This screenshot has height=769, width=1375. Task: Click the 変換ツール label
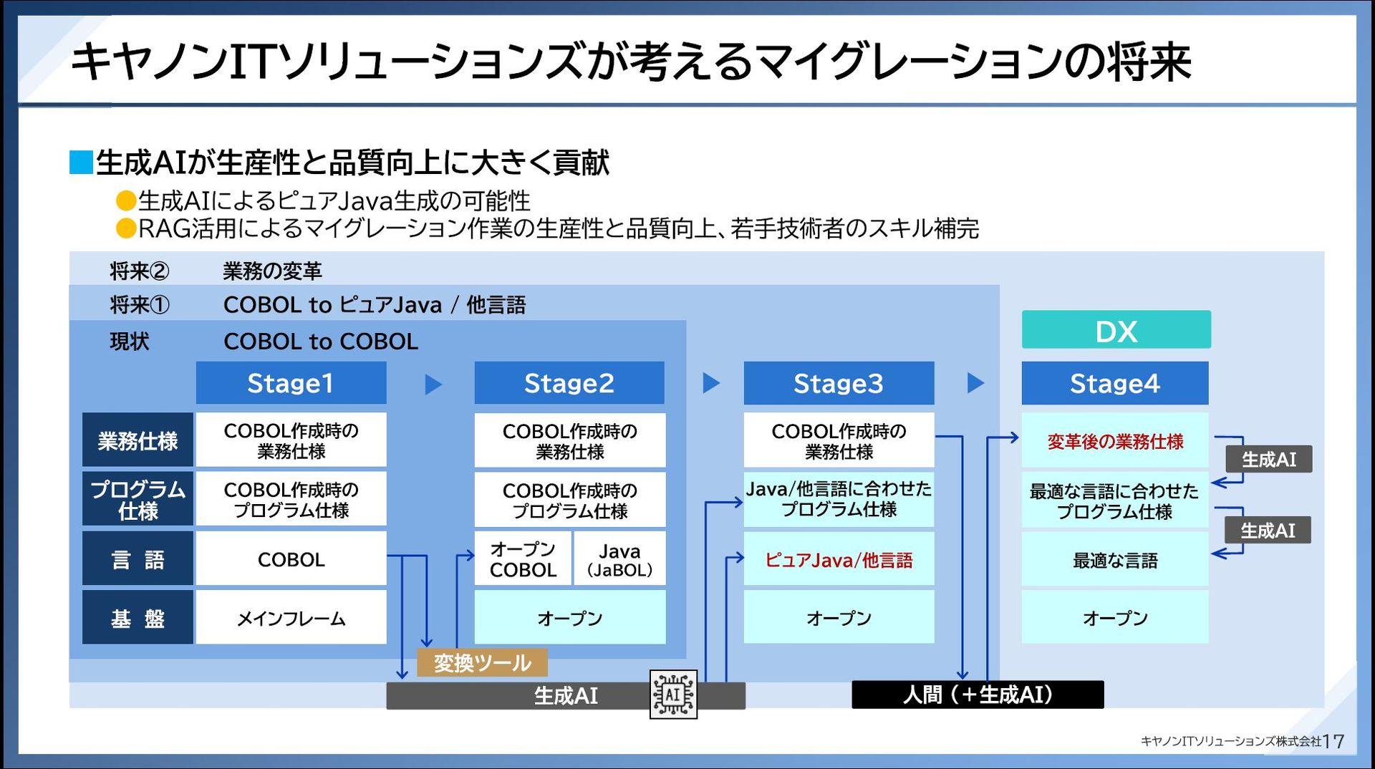[x=483, y=662]
